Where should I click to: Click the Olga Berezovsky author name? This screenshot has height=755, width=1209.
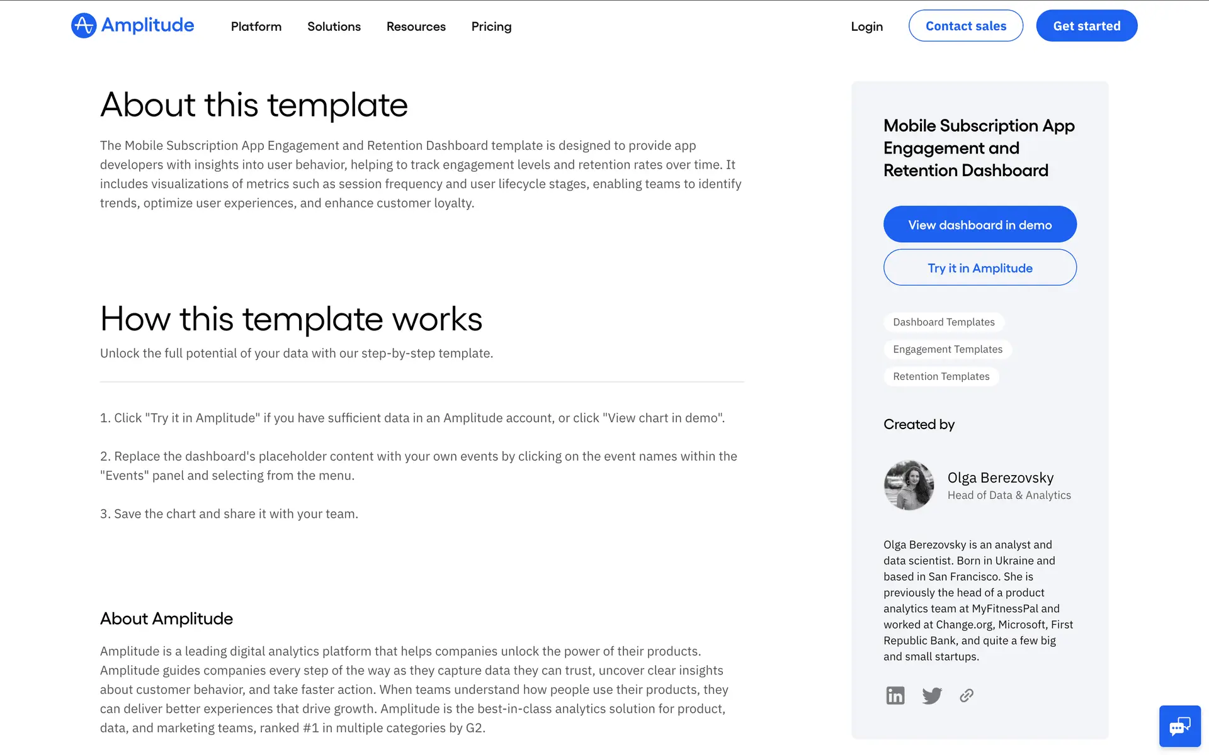coord(1000,478)
